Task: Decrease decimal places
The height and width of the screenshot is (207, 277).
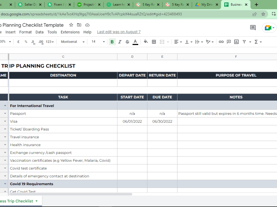Action: pyautogui.click(x=33, y=42)
